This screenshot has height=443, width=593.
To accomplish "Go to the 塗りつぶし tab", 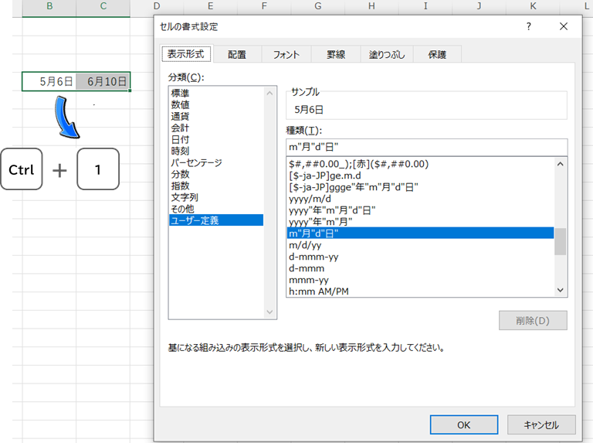I will [x=386, y=54].
